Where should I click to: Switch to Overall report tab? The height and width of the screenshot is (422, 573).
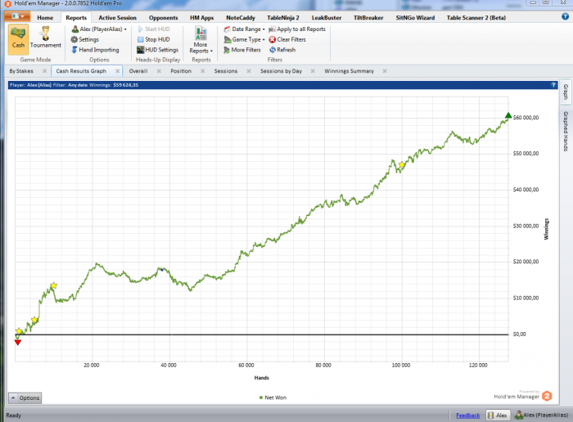138,71
